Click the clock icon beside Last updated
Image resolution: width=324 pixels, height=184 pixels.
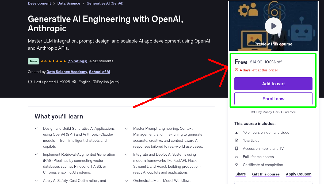[x=30, y=82]
